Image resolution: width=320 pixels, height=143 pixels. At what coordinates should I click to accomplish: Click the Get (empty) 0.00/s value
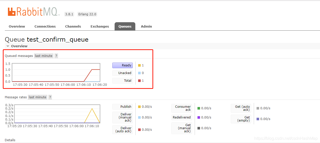tap(265, 119)
